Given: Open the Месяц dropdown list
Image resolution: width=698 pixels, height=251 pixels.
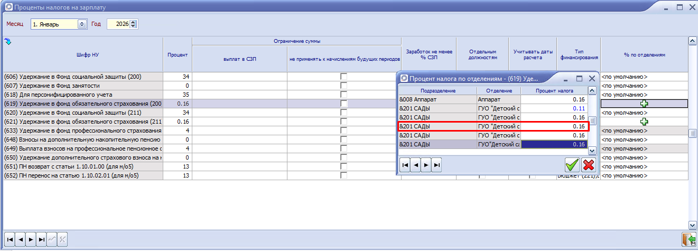Looking at the screenshot, I should tap(82, 24).
